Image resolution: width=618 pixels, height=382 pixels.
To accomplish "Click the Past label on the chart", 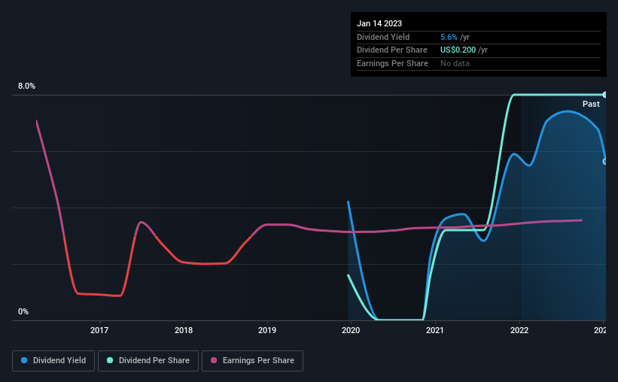I will tap(591, 104).
